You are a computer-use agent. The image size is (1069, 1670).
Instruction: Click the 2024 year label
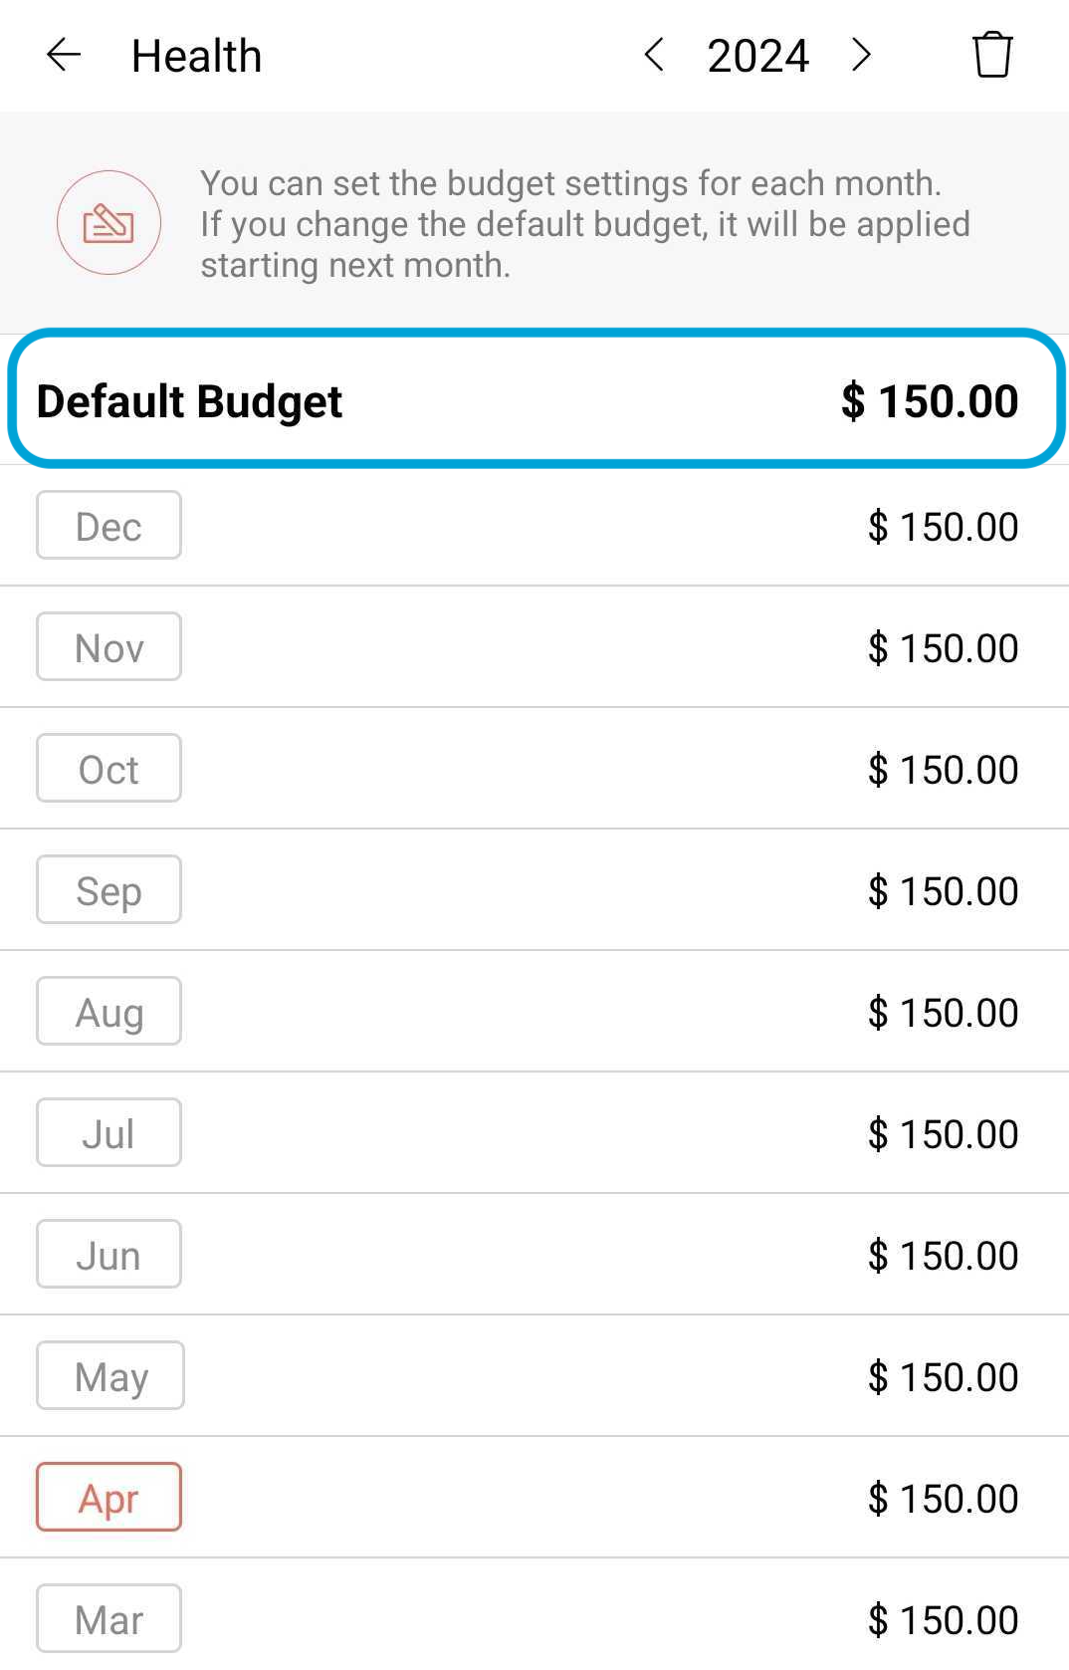click(757, 56)
